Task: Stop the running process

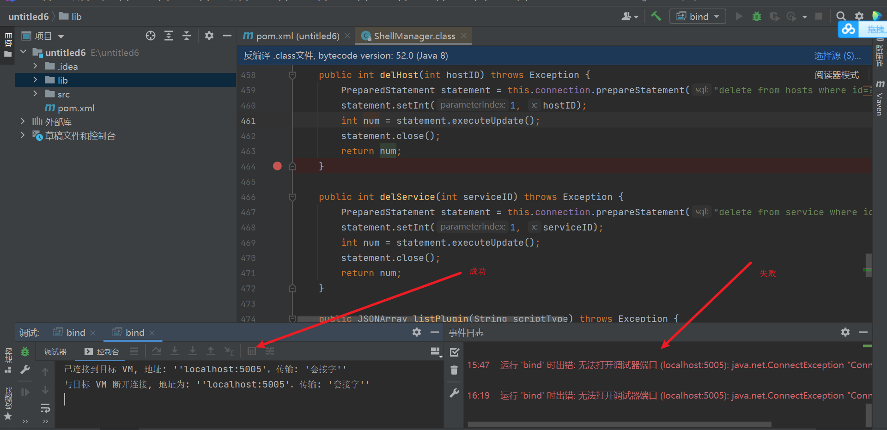Action: pos(819,17)
